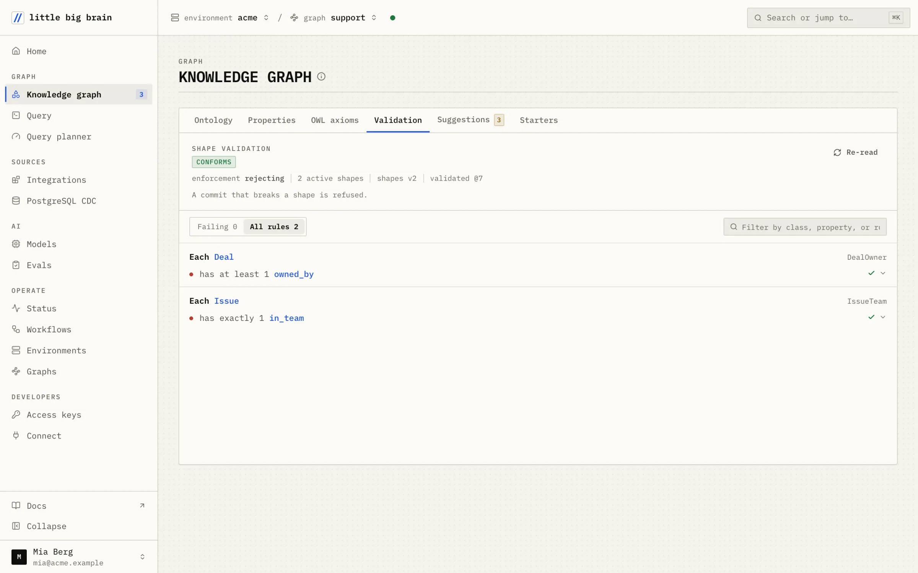Open Access keys key icon
The width and height of the screenshot is (918, 573).
(16, 414)
